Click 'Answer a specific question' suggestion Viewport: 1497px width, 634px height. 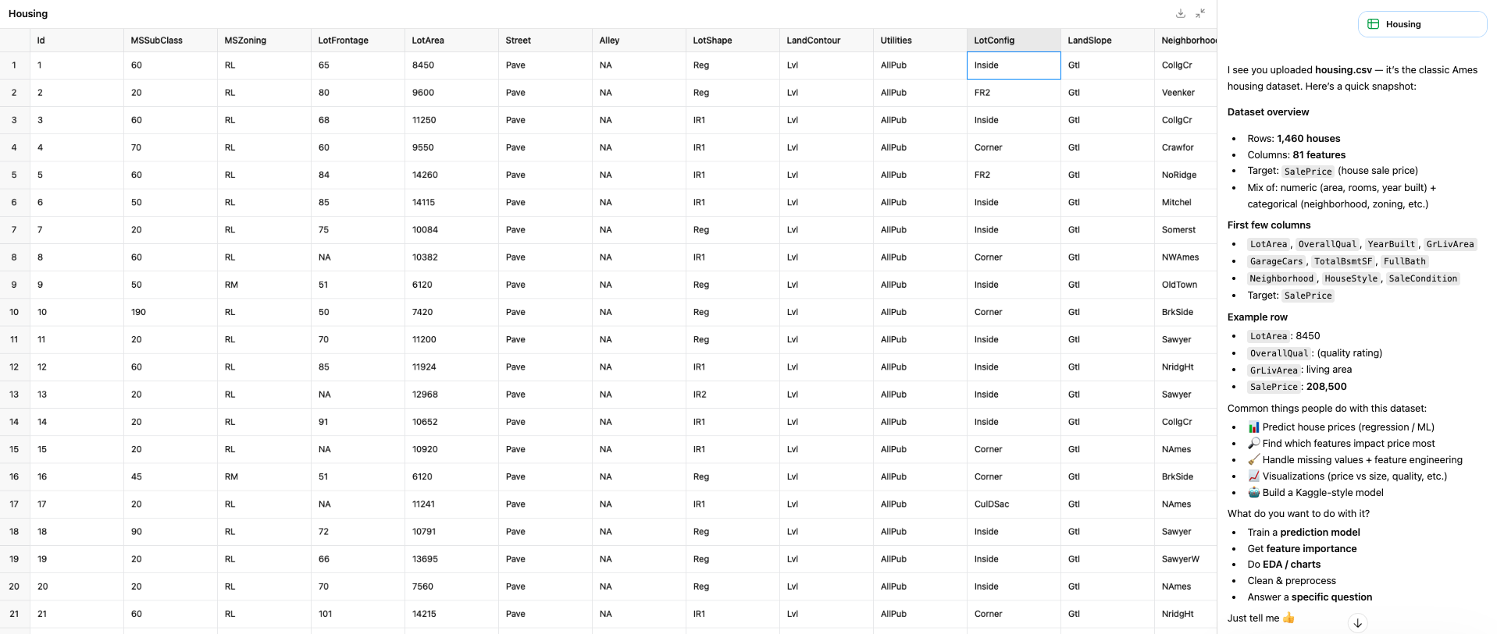[x=1310, y=597]
